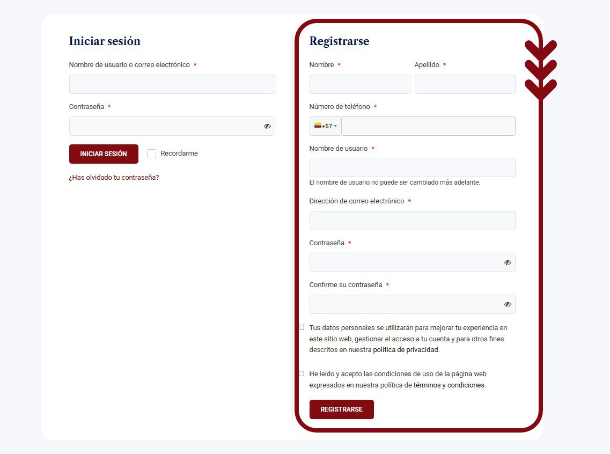Tick the terms and conditions acceptance checkbox

point(302,374)
